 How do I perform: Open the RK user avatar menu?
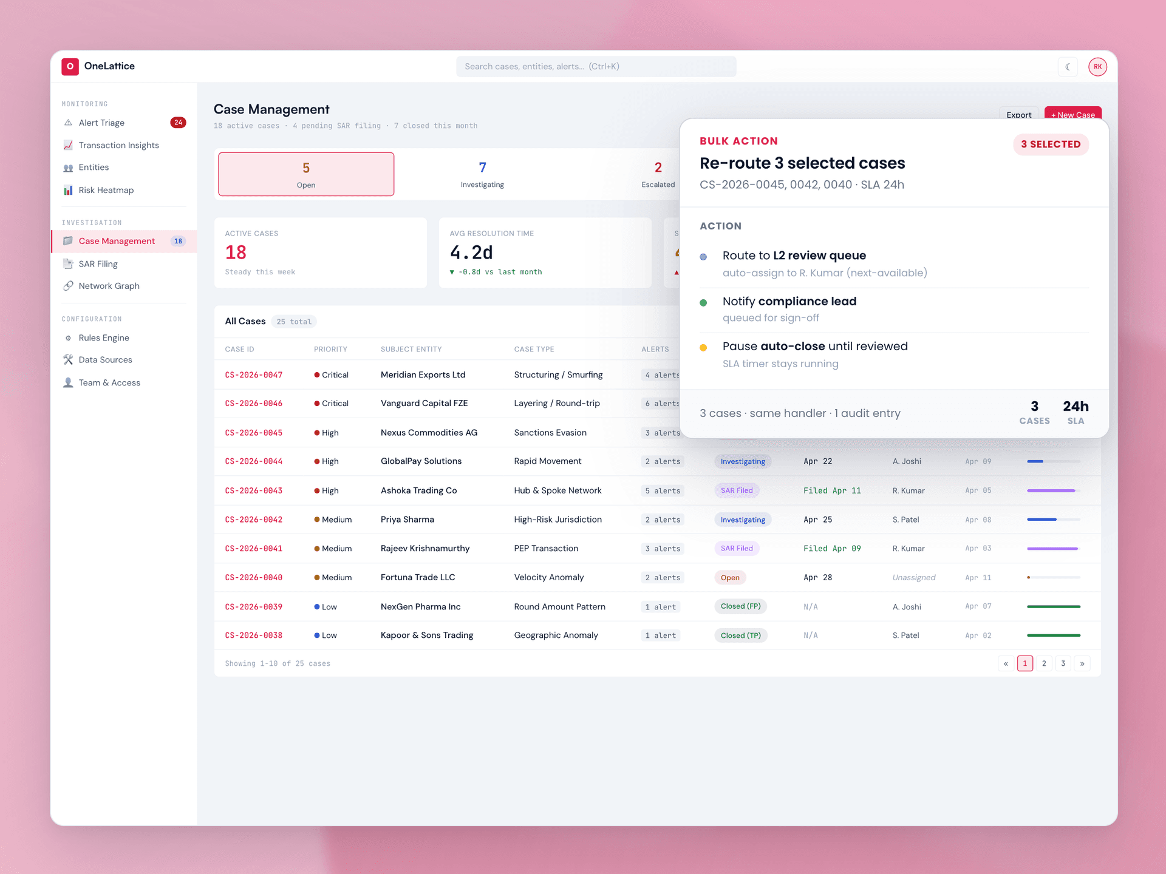point(1097,67)
